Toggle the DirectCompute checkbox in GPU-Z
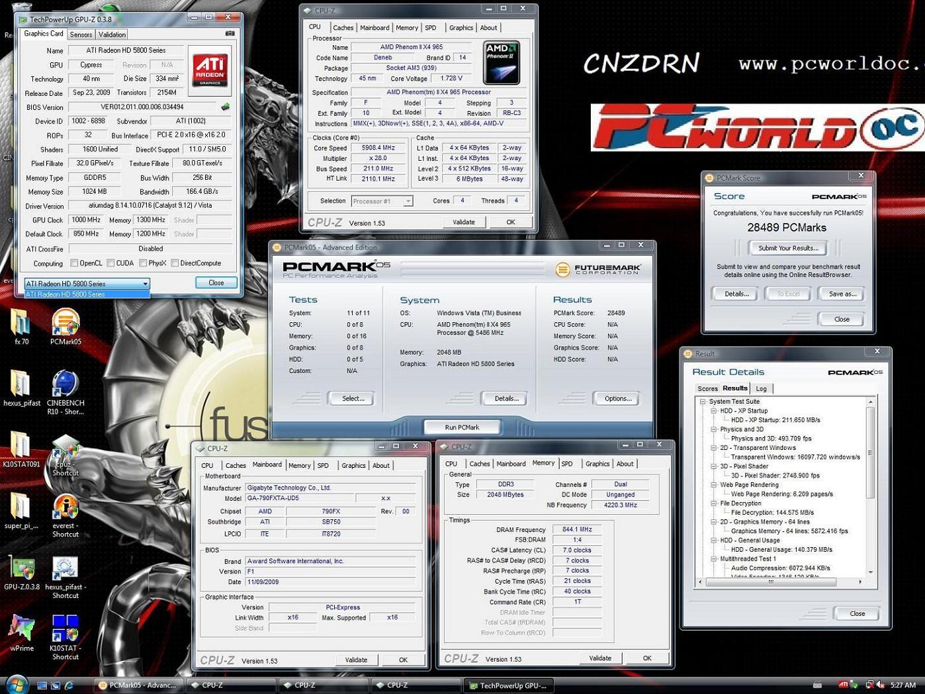925x694 pixels. click(x=175, y=263)
